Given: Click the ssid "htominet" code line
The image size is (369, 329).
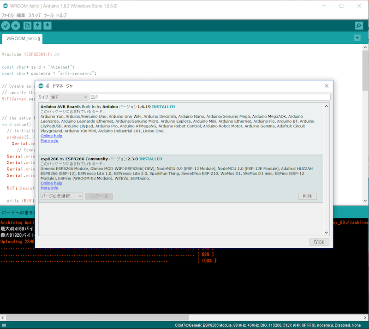Looking at the screenshot, I should (38, 67).
